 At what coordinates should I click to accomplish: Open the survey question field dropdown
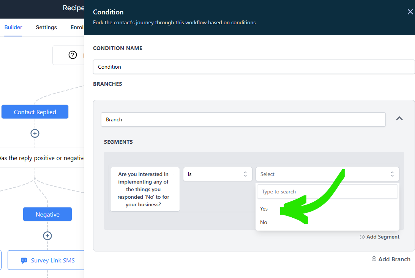[x=145, y=189]
